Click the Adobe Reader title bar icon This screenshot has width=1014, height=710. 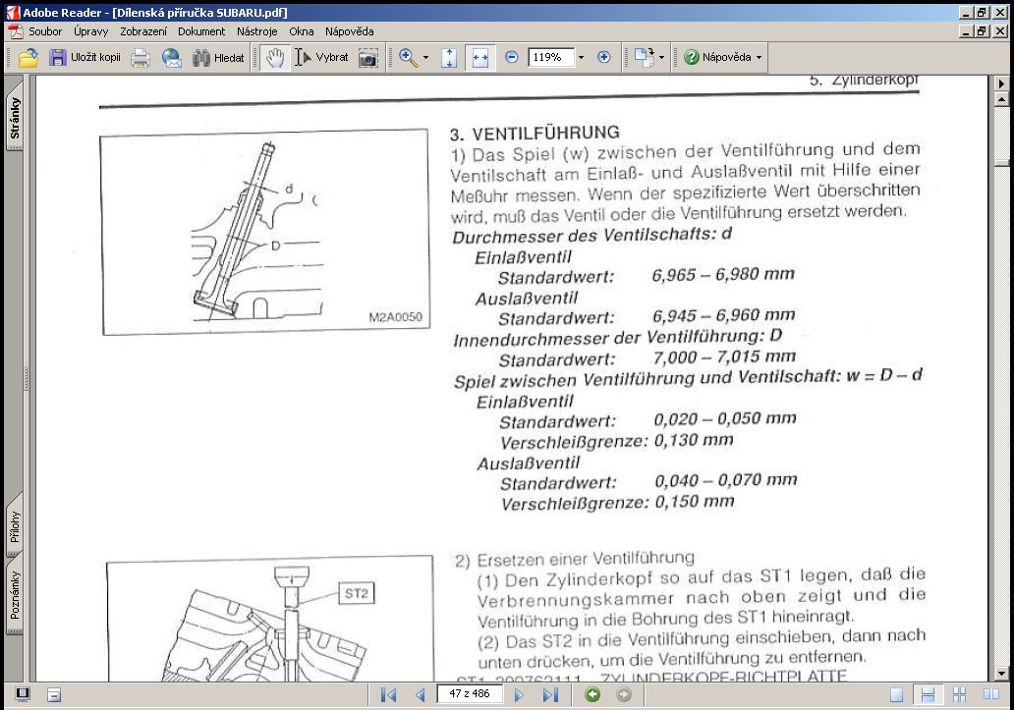pyautogui.click(x=13, y=12)
